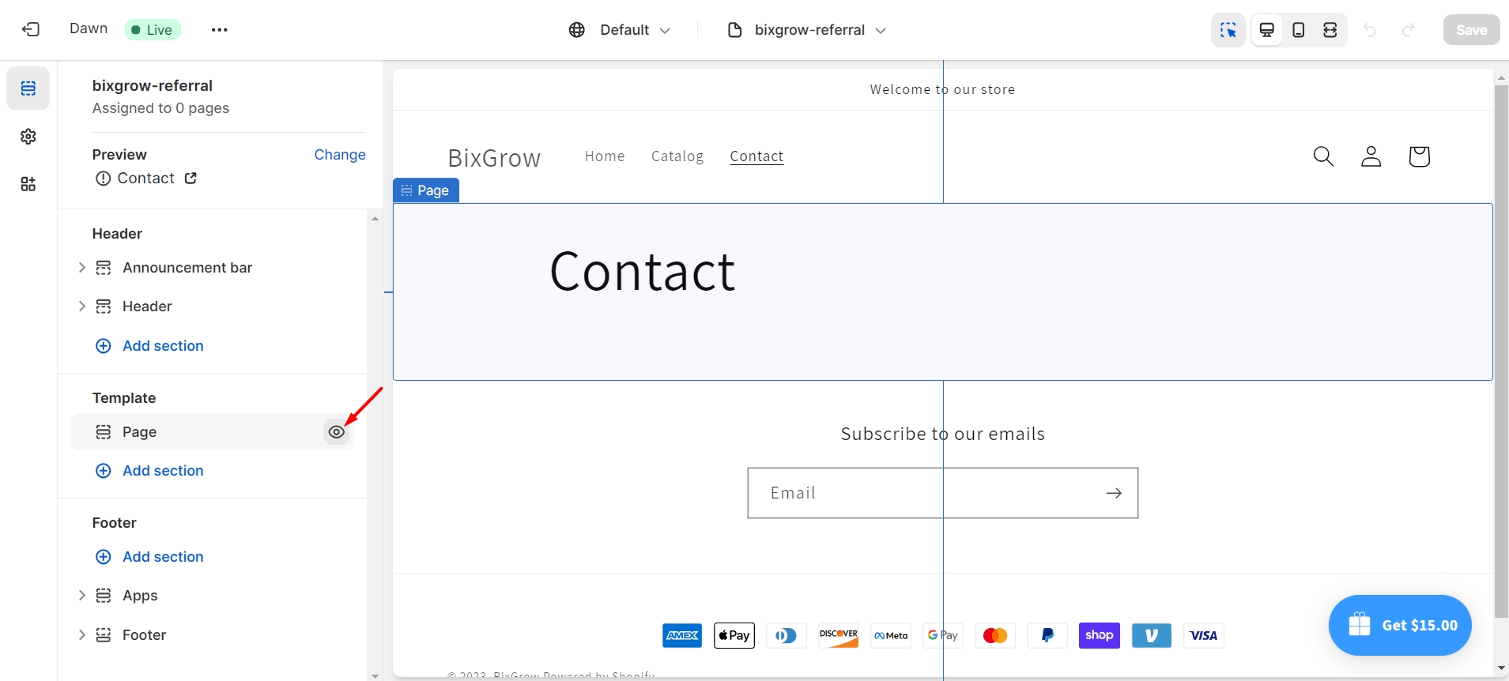The image size is (1509, 681).
Task: Click the preview vertical scrollbar
Action: (x=1501, y=352)
